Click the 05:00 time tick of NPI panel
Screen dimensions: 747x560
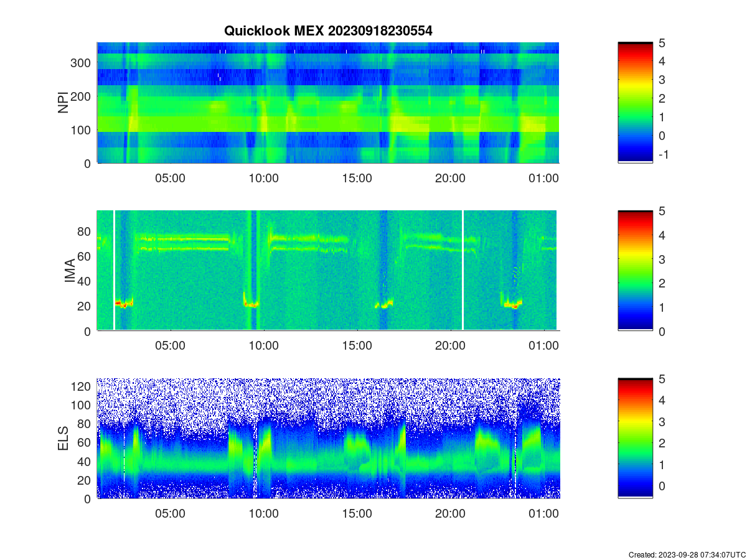point(170,178)
